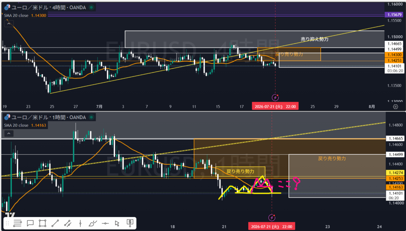Select 戻り売り勢力 label on 4-hour chart
The image size is (406, 231).
tap(289, 54)
